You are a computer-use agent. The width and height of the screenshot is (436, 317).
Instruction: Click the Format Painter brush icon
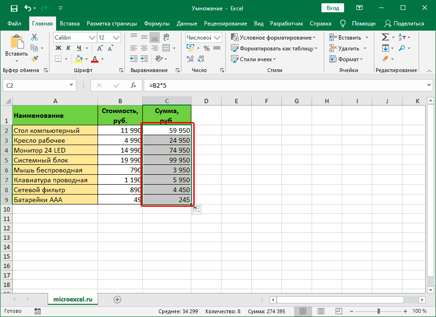[34, 58]
